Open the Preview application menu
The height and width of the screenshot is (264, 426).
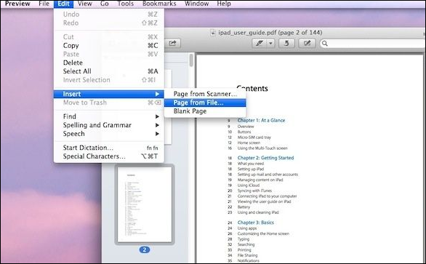click(x=17, y=4)
